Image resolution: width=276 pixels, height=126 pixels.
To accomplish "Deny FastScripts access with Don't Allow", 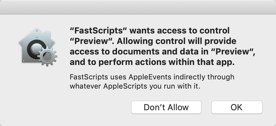I will (166, 107).
